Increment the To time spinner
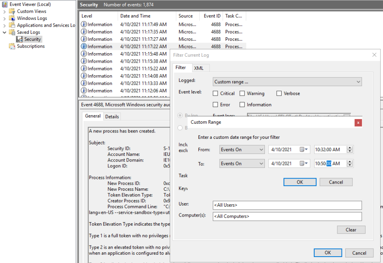383x263 pixels. [350, 161]
